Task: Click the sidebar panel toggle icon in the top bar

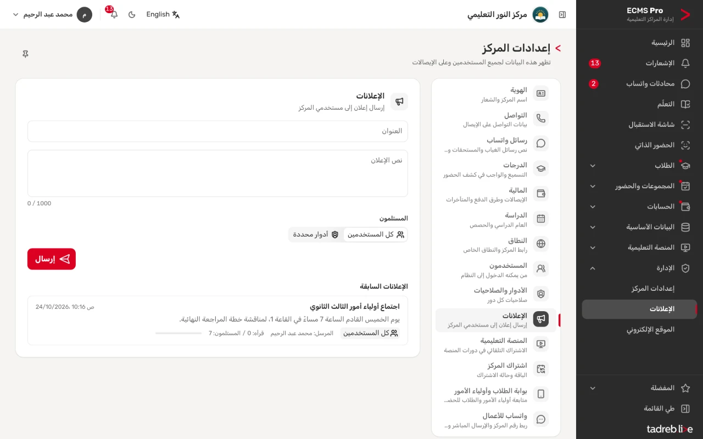Action: point(562,14)
